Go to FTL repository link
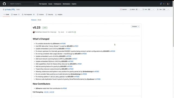 (x=13, y=10)
